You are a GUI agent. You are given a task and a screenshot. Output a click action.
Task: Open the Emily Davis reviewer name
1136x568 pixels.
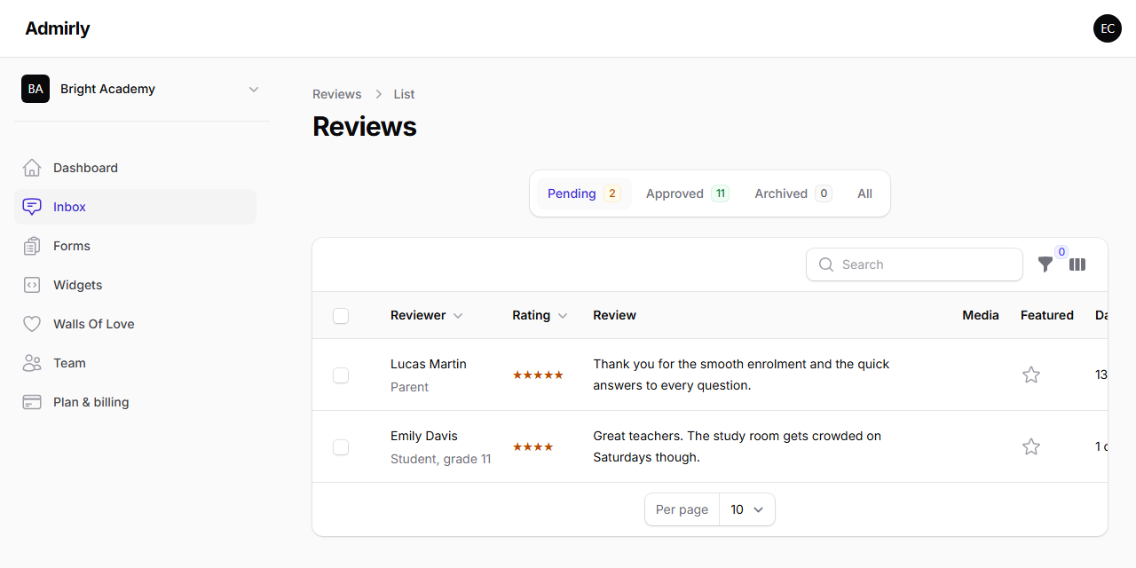[424, 436]
